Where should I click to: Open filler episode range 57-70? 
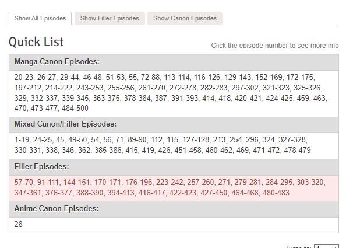click(x=24, y=182)
